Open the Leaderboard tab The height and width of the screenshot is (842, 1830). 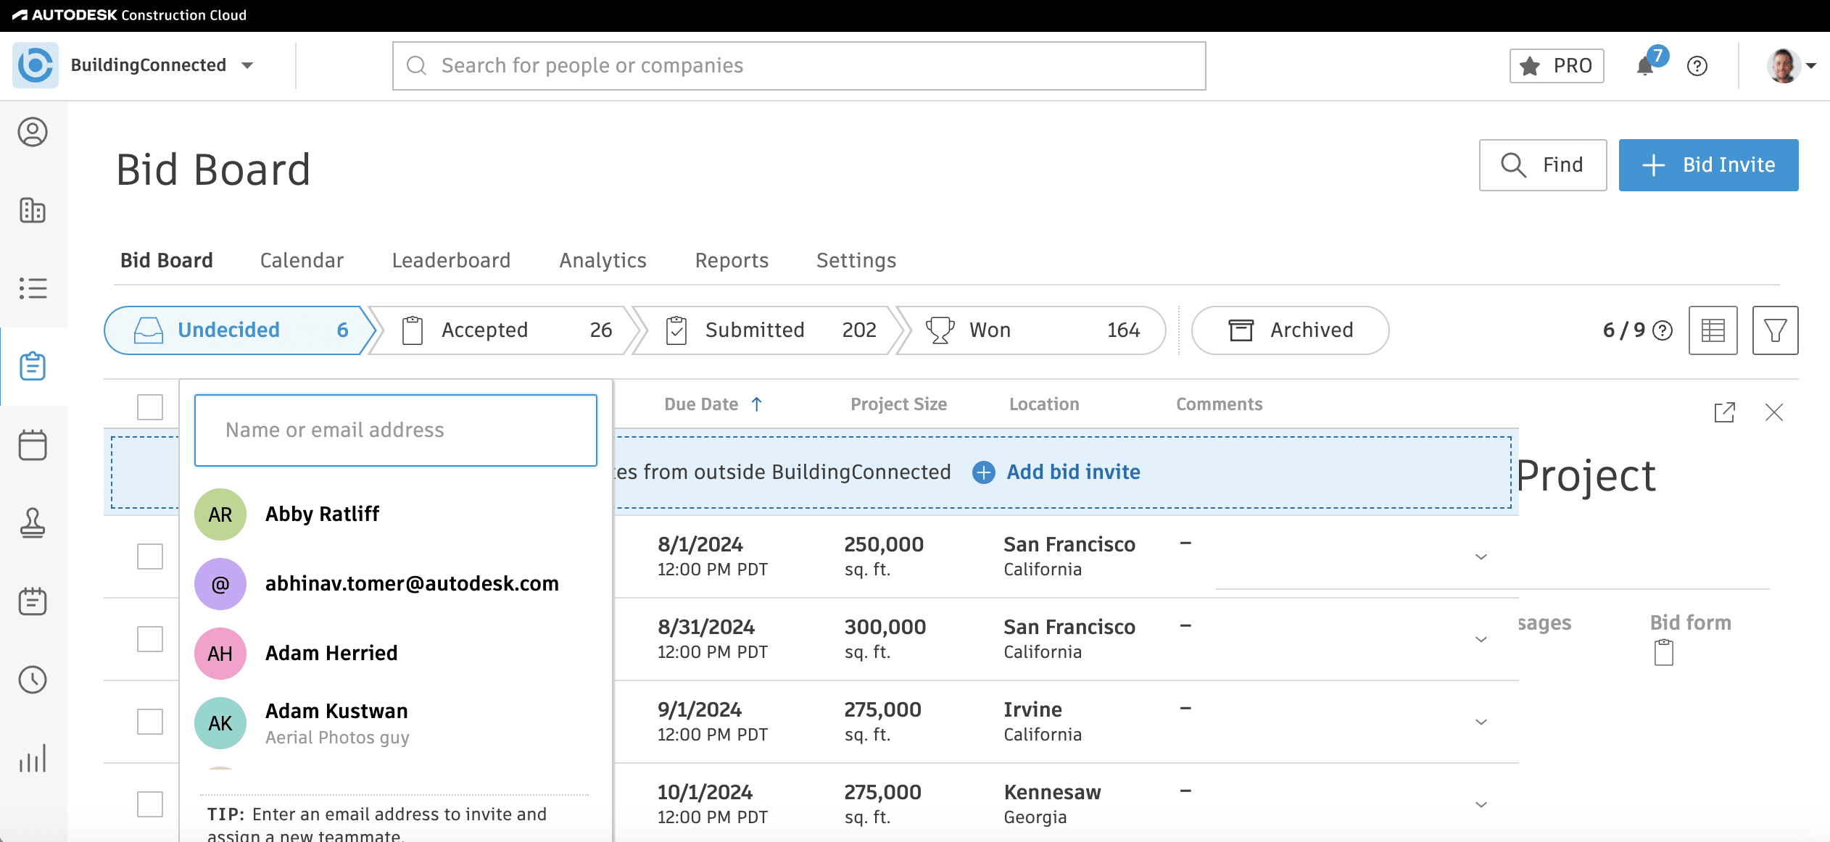[451, 260]
